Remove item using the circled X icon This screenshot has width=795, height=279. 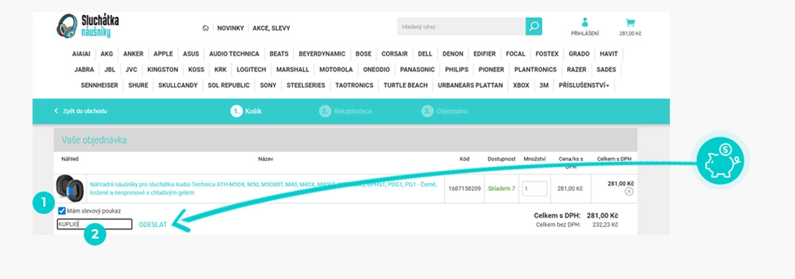pyautogui.click(x=629, y=192)
